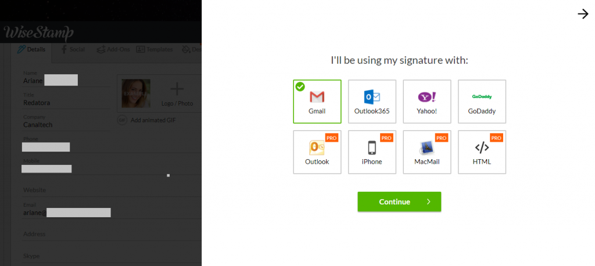Click the Address input field
The height and width of the screenshot is (266, 595).
pyautogui.click(x=112, y=233)
